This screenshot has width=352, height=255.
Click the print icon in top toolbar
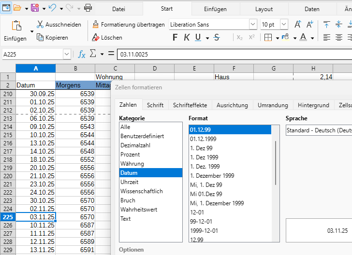[88, 8]
